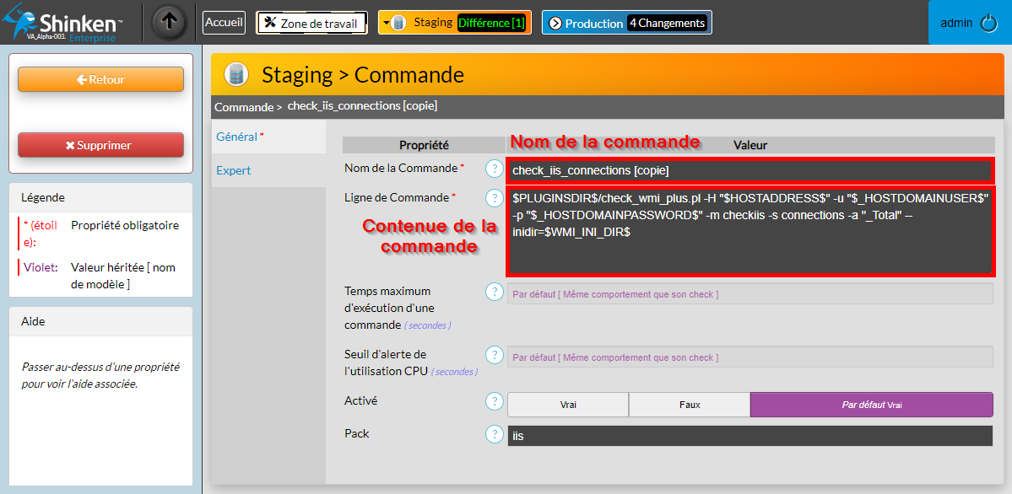The height and width of the screenshot is (494, 1012).
Task: Click the Commande breadcrumb link
Action: click(244, 106)
